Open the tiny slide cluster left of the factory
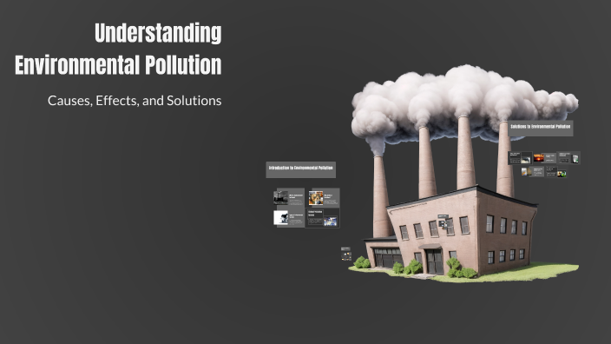611x344 pixels. (346, 254)
